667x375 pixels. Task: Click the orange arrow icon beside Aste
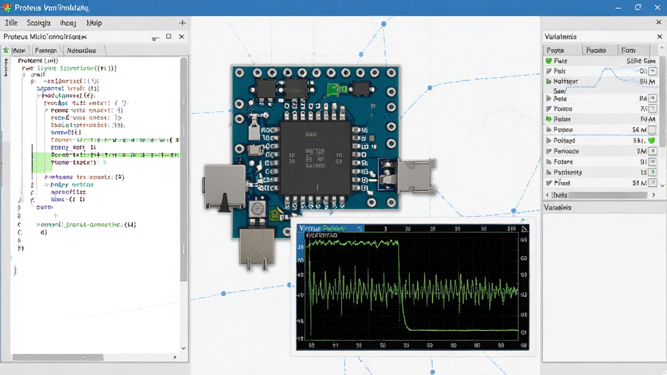click(x=548, y=99)
